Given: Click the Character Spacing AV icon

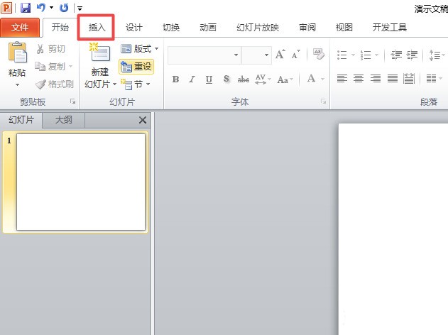Looking at the screenshot, I should (261, 79).
